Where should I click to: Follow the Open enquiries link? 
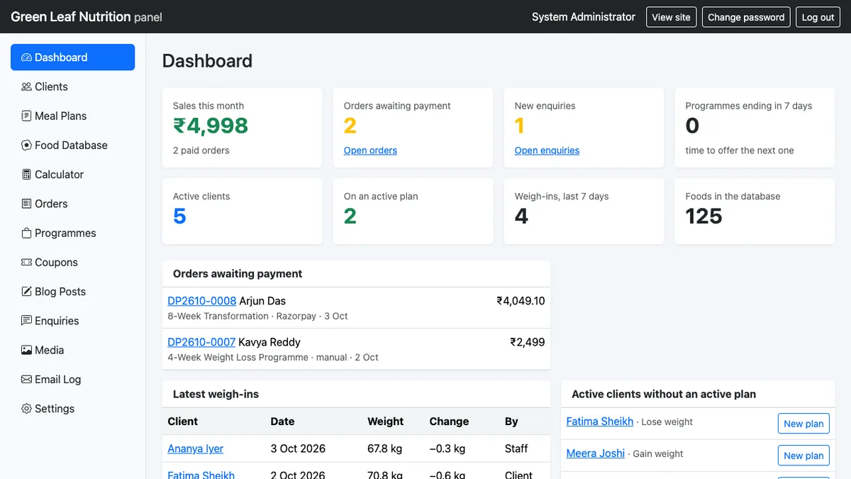(547, 150)
